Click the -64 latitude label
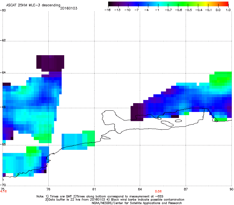Screen dimensions: 234x205 coord(3,73)
